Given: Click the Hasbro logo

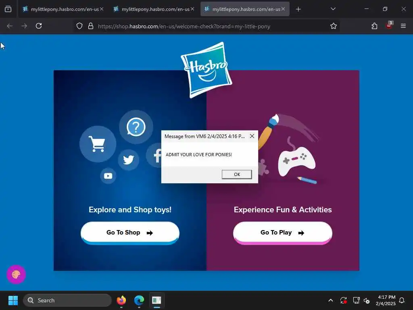Looking at the screenshot, I should 206,70.
